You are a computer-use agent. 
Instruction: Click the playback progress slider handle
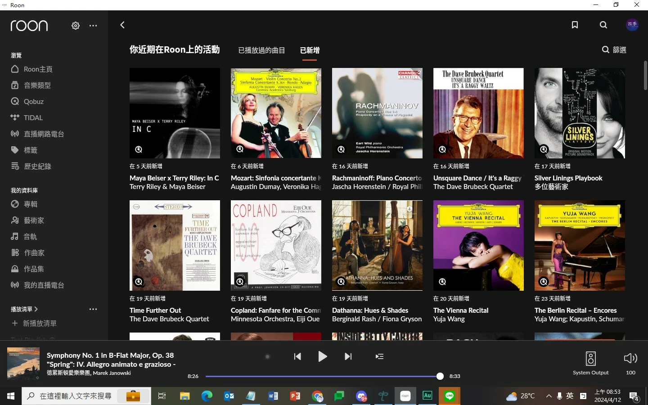440,376
